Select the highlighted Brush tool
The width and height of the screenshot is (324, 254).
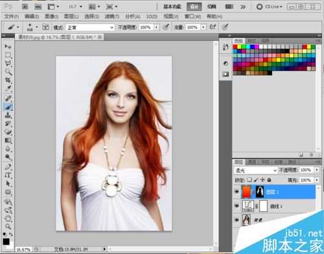coord(8,107)
